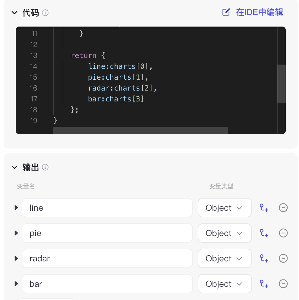Delete the bar output variable
Image resolution: width=299 pixels, height=300 pixels.
[283, 284]
